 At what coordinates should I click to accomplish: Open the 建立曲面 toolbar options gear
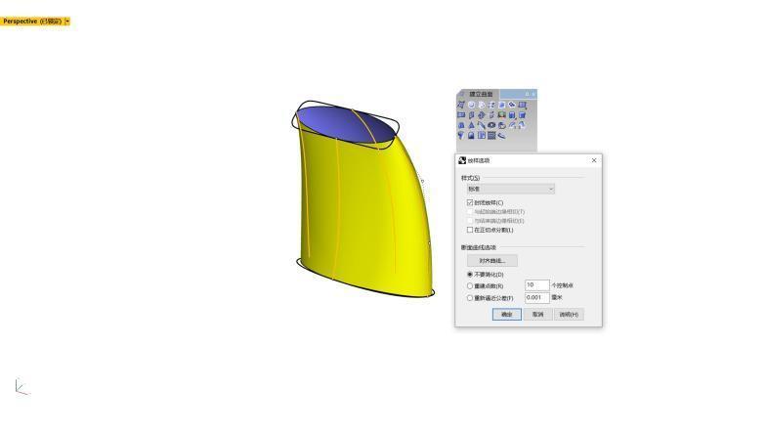click(x=527, y=94)
